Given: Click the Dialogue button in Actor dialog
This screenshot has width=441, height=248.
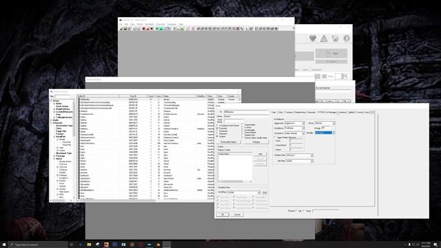Looking at the screenshot, I should 256,142.
